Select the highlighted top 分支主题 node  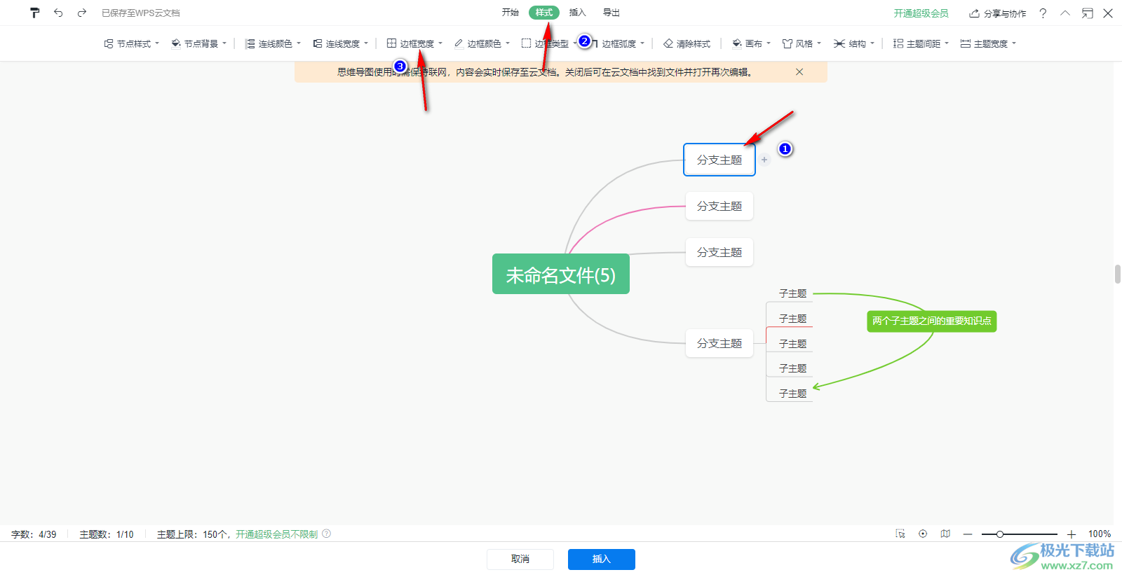click(719, 160)
